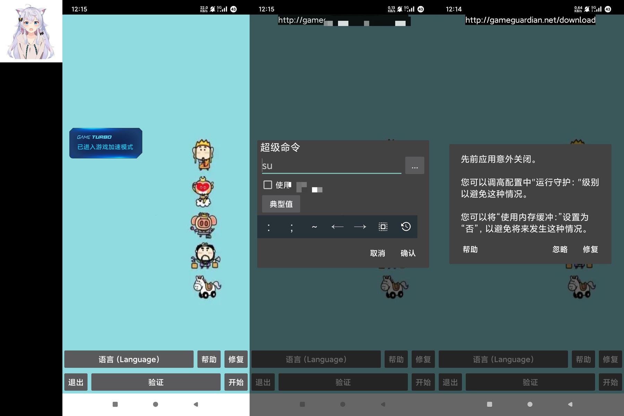
Task: Tap back triangle in left navigation bar
Action: [x=196, y=404]
